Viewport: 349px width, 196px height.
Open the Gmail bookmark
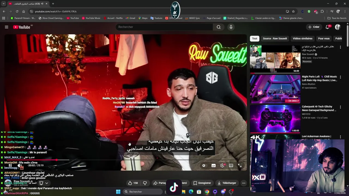coord(130,18)
